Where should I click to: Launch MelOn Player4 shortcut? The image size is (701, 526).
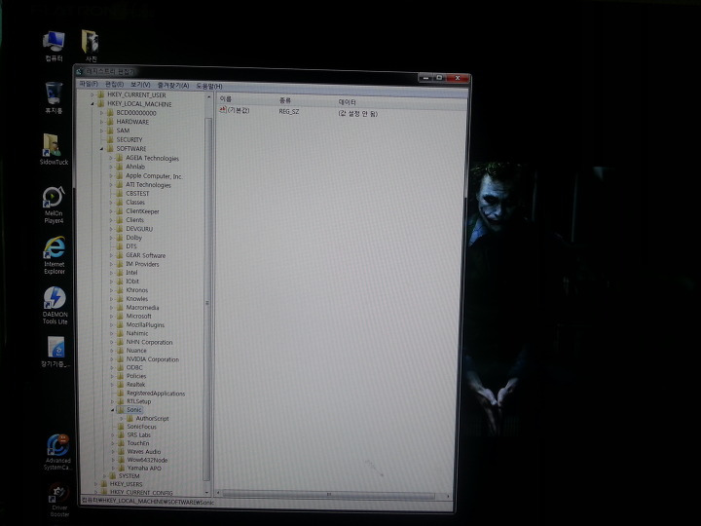click(x=54, y=205)
